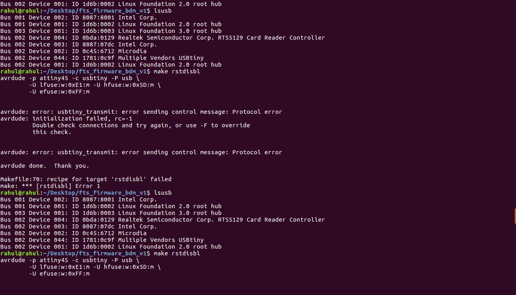Click the topmost "lsusb" command at the prompt

pyautogui.click(x=163, y=11)
